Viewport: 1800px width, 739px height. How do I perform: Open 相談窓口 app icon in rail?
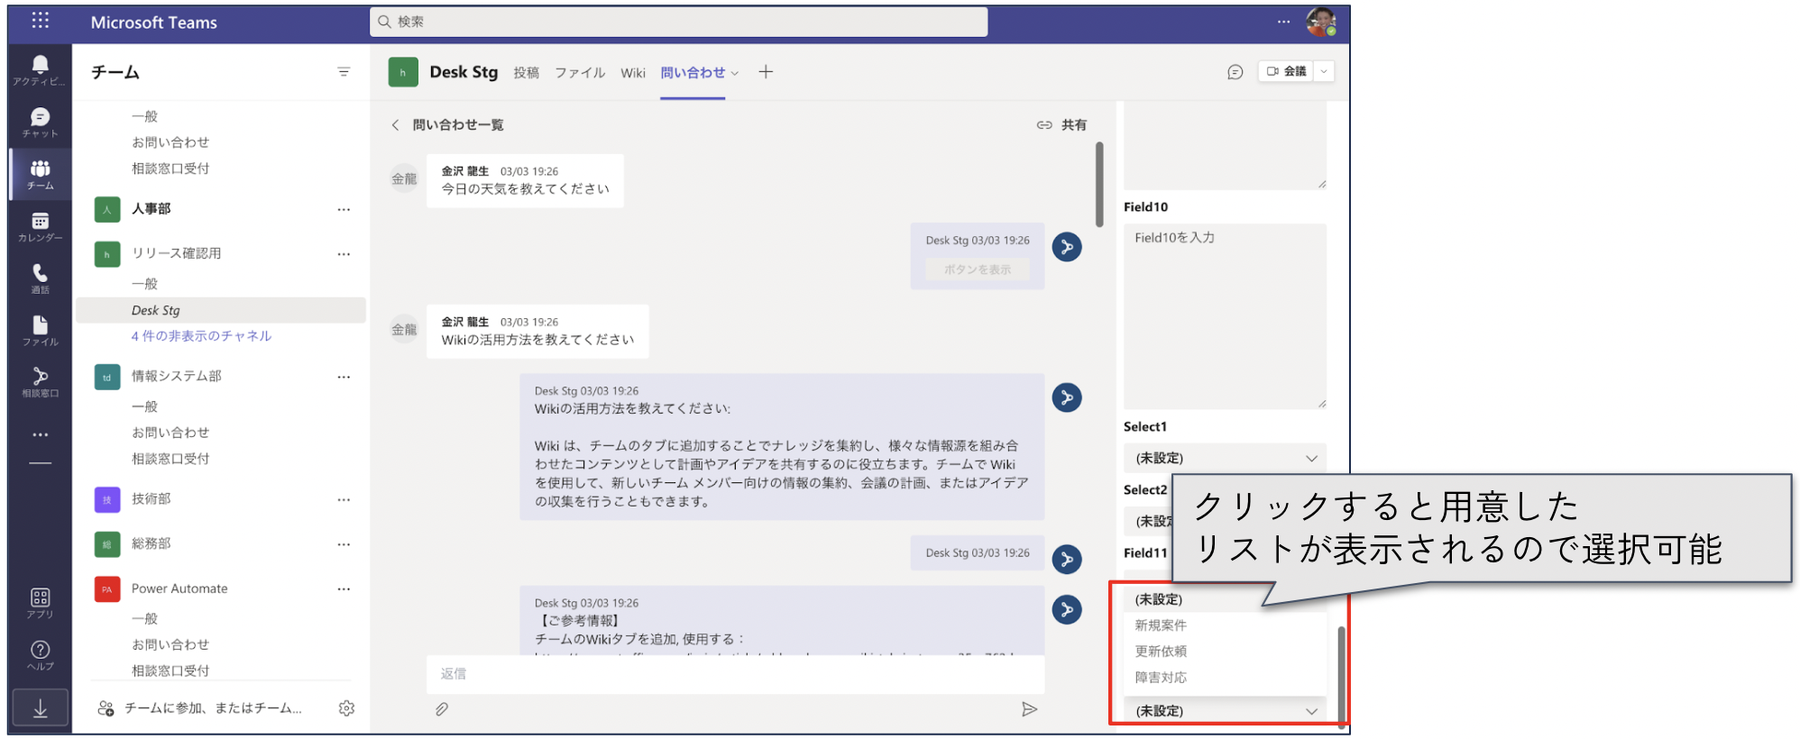click(x=40, y=382)
